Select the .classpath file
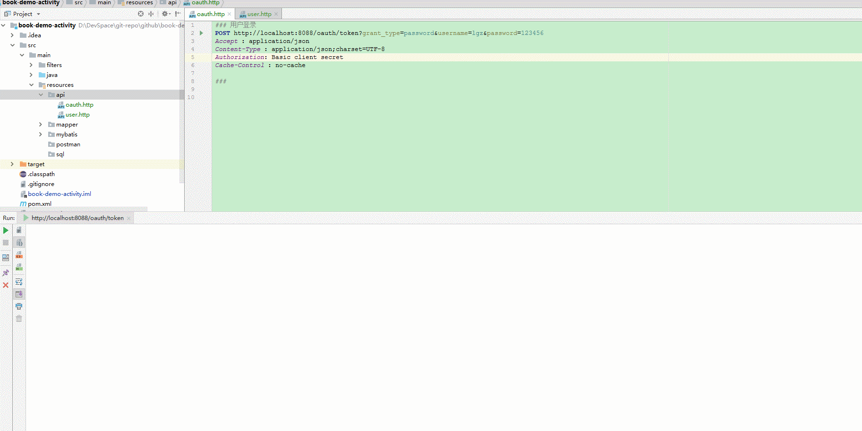The image size is (862, 431). pos(37,174)
